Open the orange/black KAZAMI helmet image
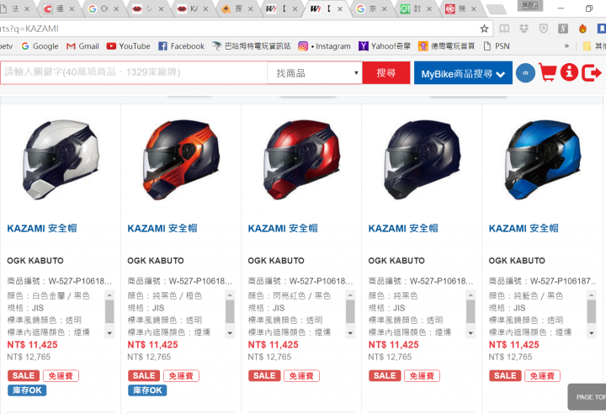This screenshot has height=414, width=606. (x=181, y=159)
